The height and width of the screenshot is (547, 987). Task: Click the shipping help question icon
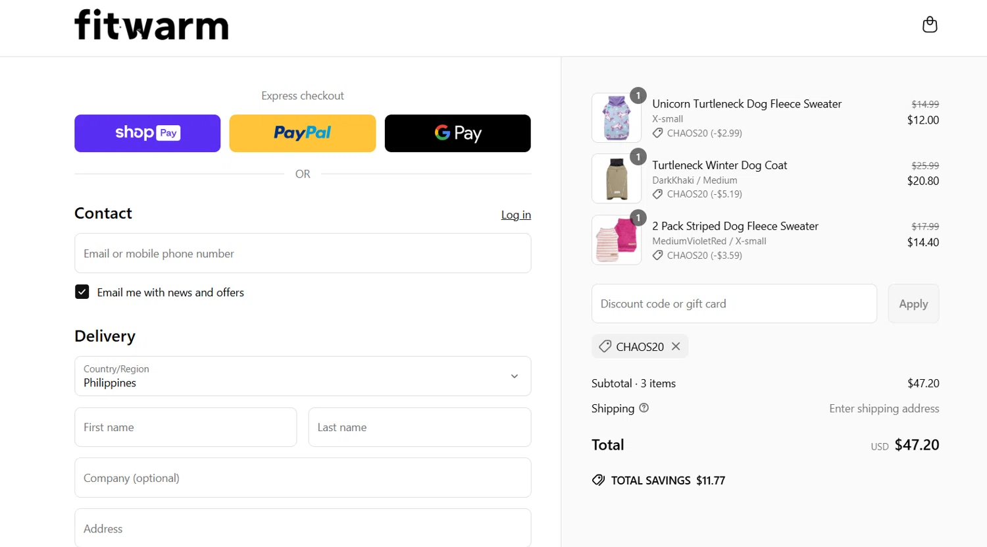click(x=644, y=408)
